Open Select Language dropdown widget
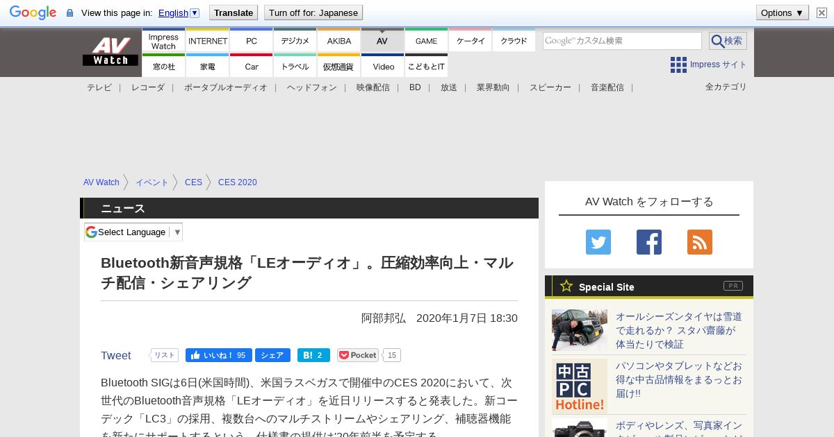Viewport: 834px width, 437px height. [x=133, y=232]
